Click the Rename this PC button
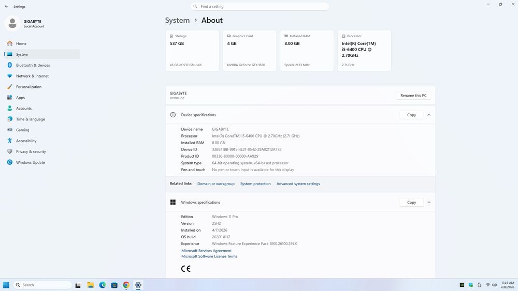 pos(413,96)
